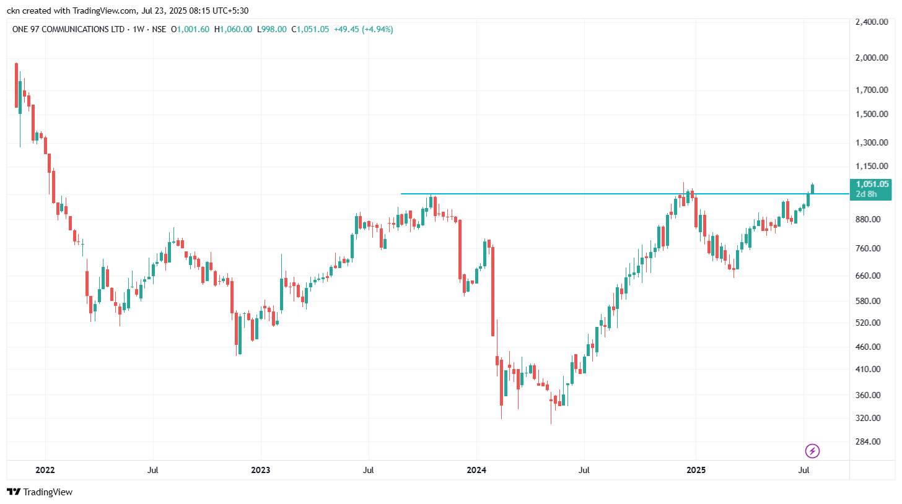
Task: Click the TradingView logo at bottom left
Action: coord(40,492)
